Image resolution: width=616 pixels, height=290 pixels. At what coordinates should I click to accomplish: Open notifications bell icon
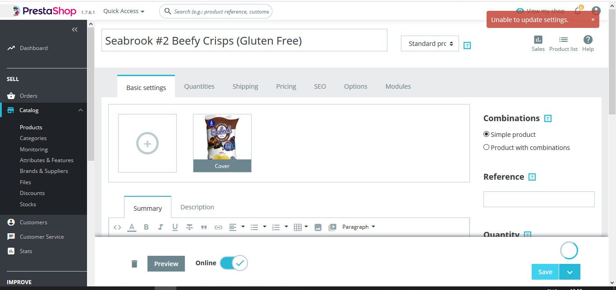[x=578, y=11]
